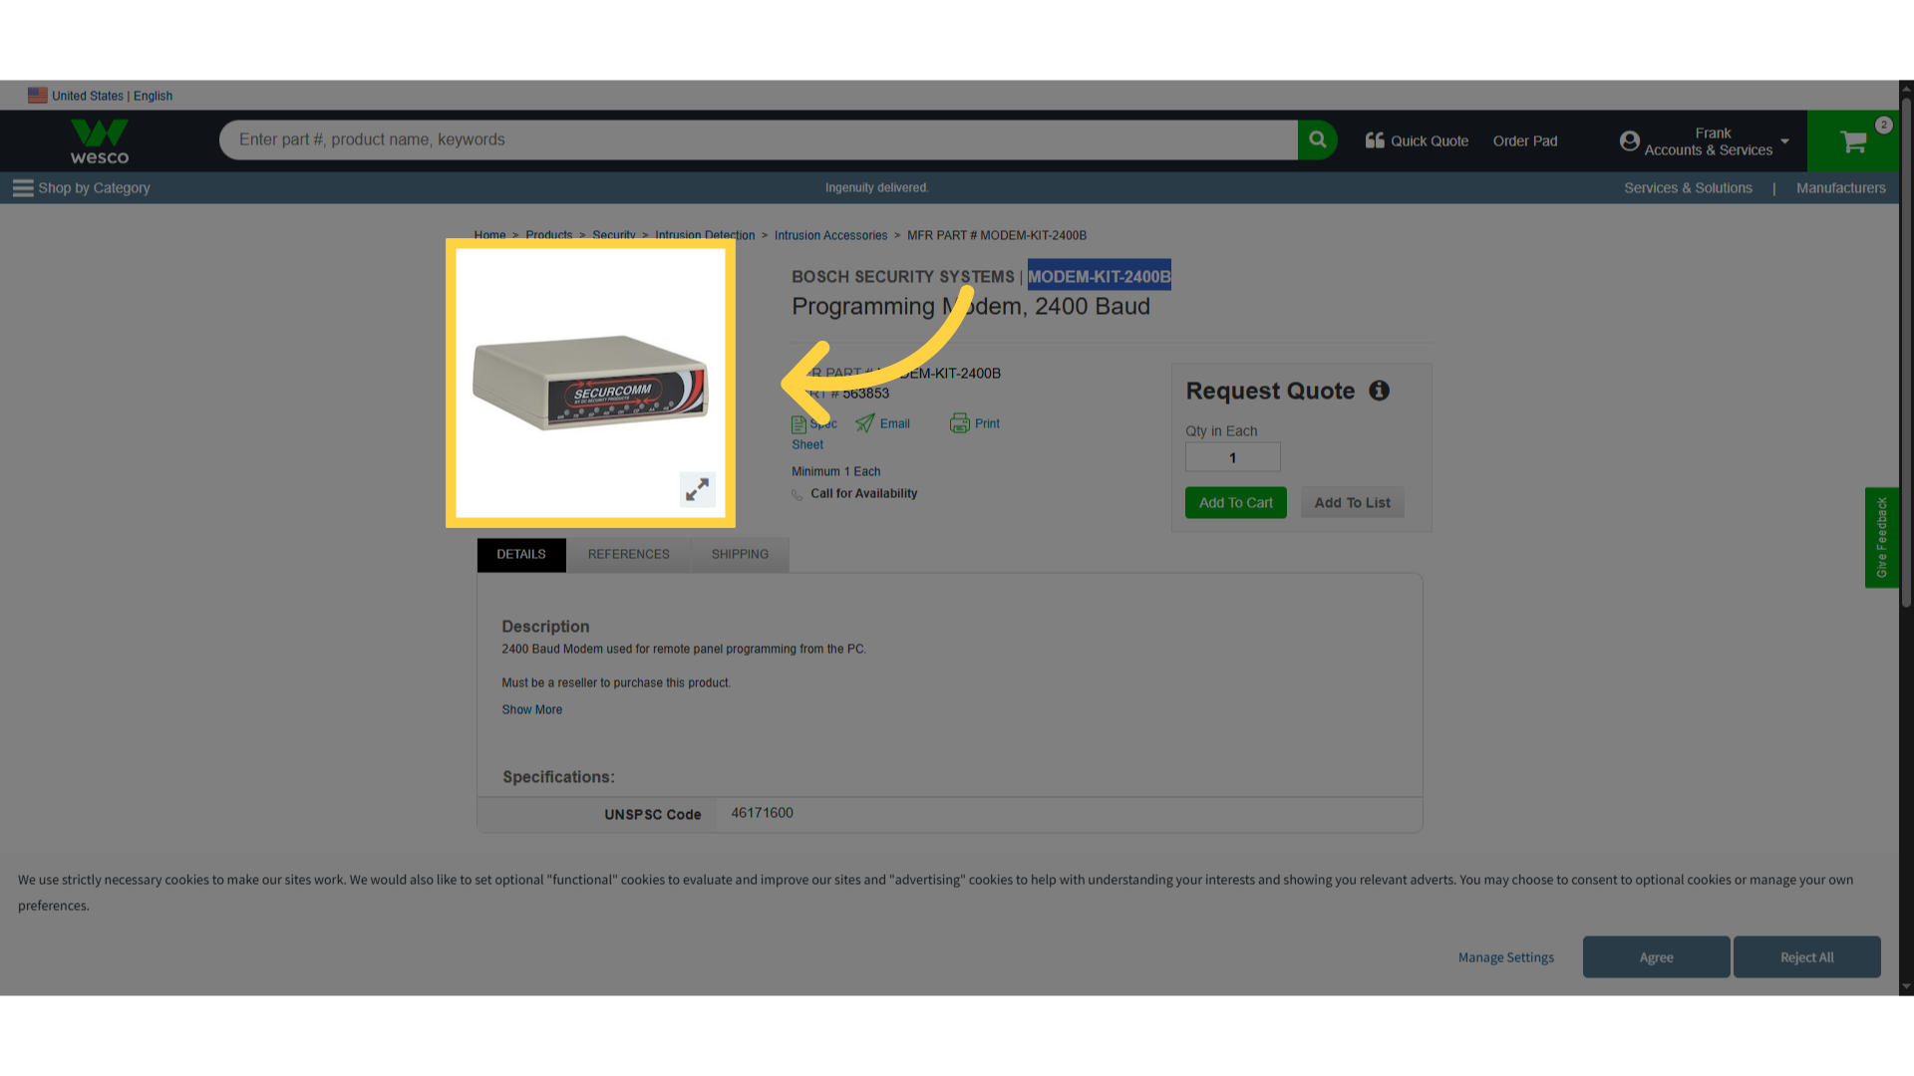Image resolution: width=1914 pixels, height=1076 pixels.
Task: Click the Add To List button
Action: [1353, 503]
